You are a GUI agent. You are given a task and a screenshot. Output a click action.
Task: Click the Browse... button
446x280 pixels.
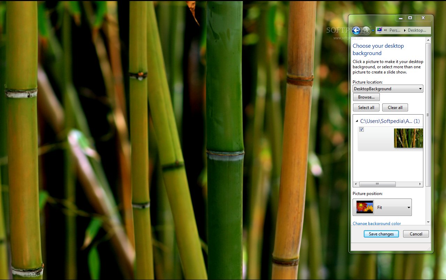pyautogui.click(x=366, y=97)
